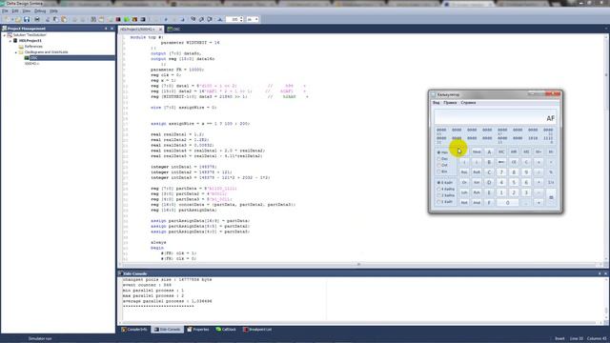610x343 pixels.
Task: Open the Help menu
Action: [53, 10]
